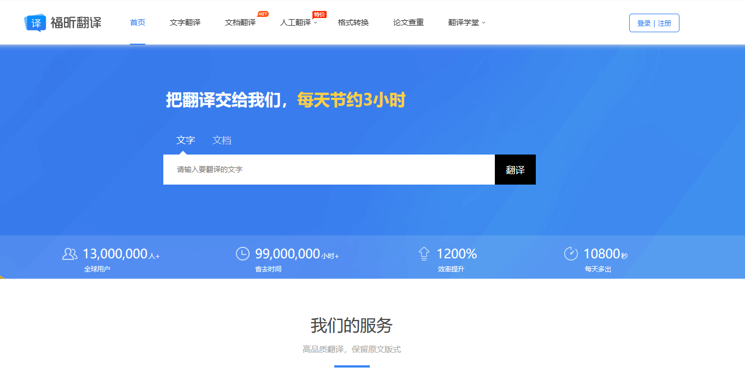Click the 省去时间 label
Screen dimensions: 745x385
pos(268,269)
